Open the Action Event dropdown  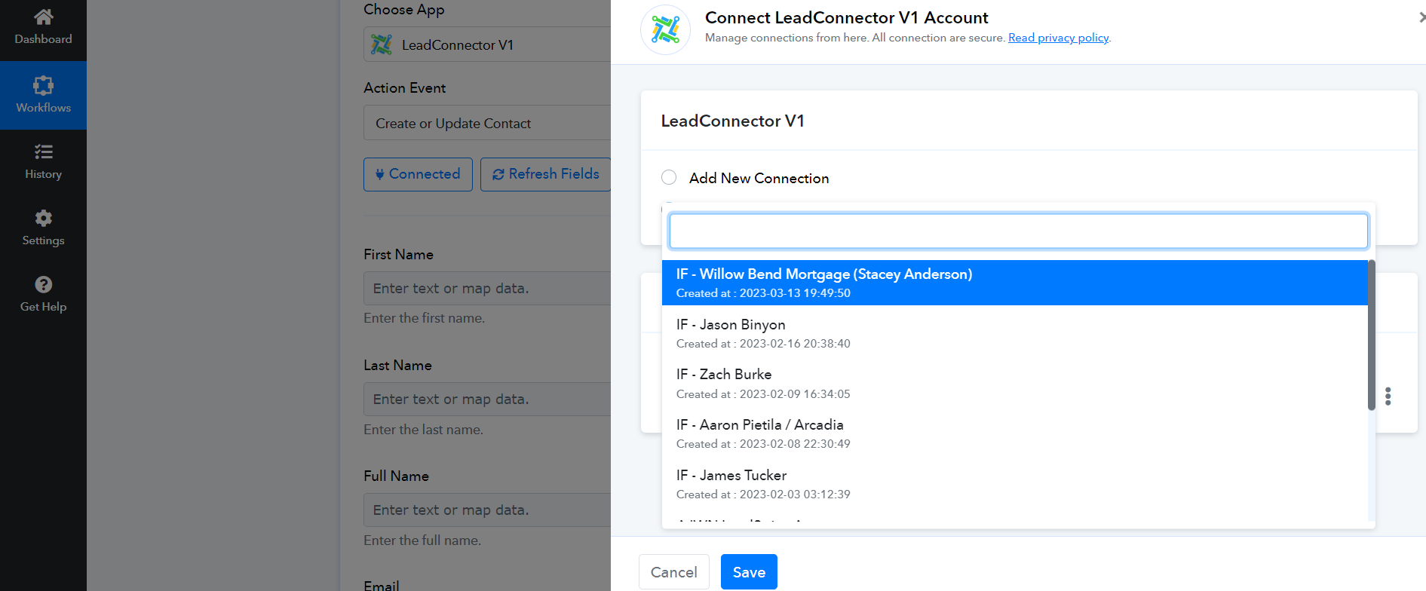487,123
